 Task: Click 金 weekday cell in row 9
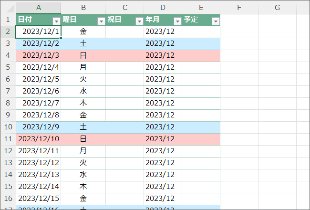pos(83,115)
